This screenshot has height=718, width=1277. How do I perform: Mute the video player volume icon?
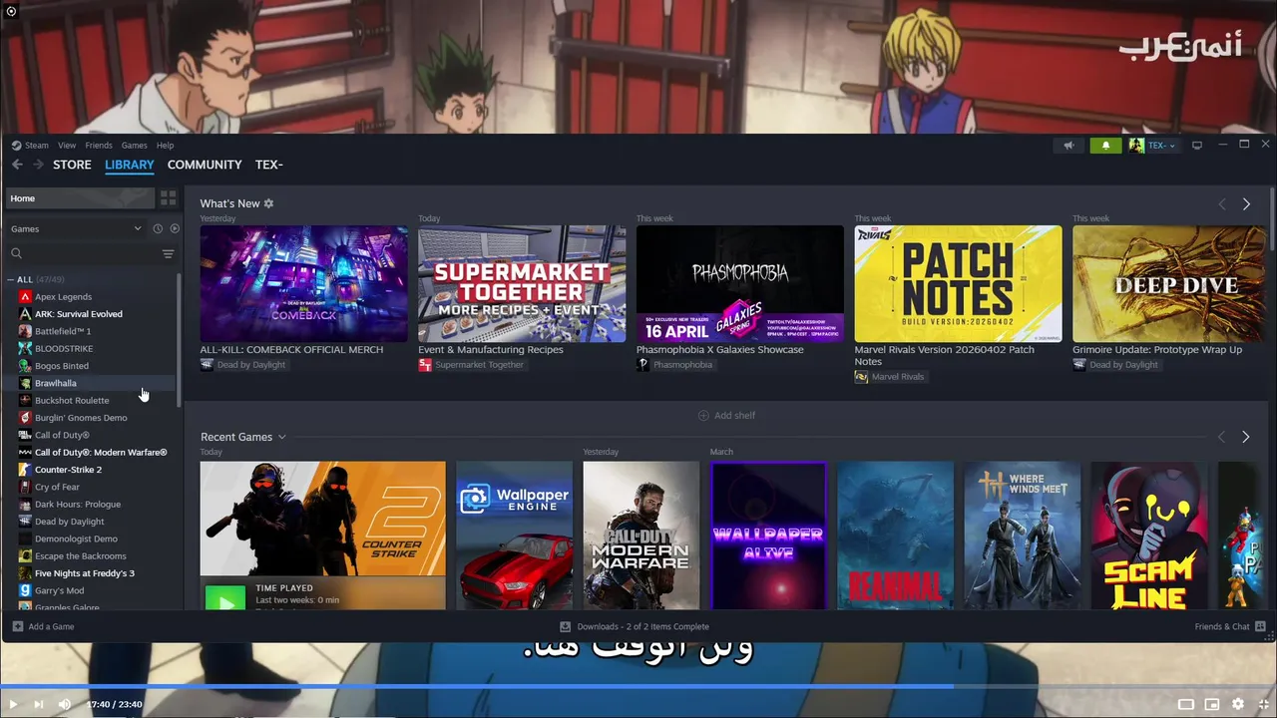[65, 704]
